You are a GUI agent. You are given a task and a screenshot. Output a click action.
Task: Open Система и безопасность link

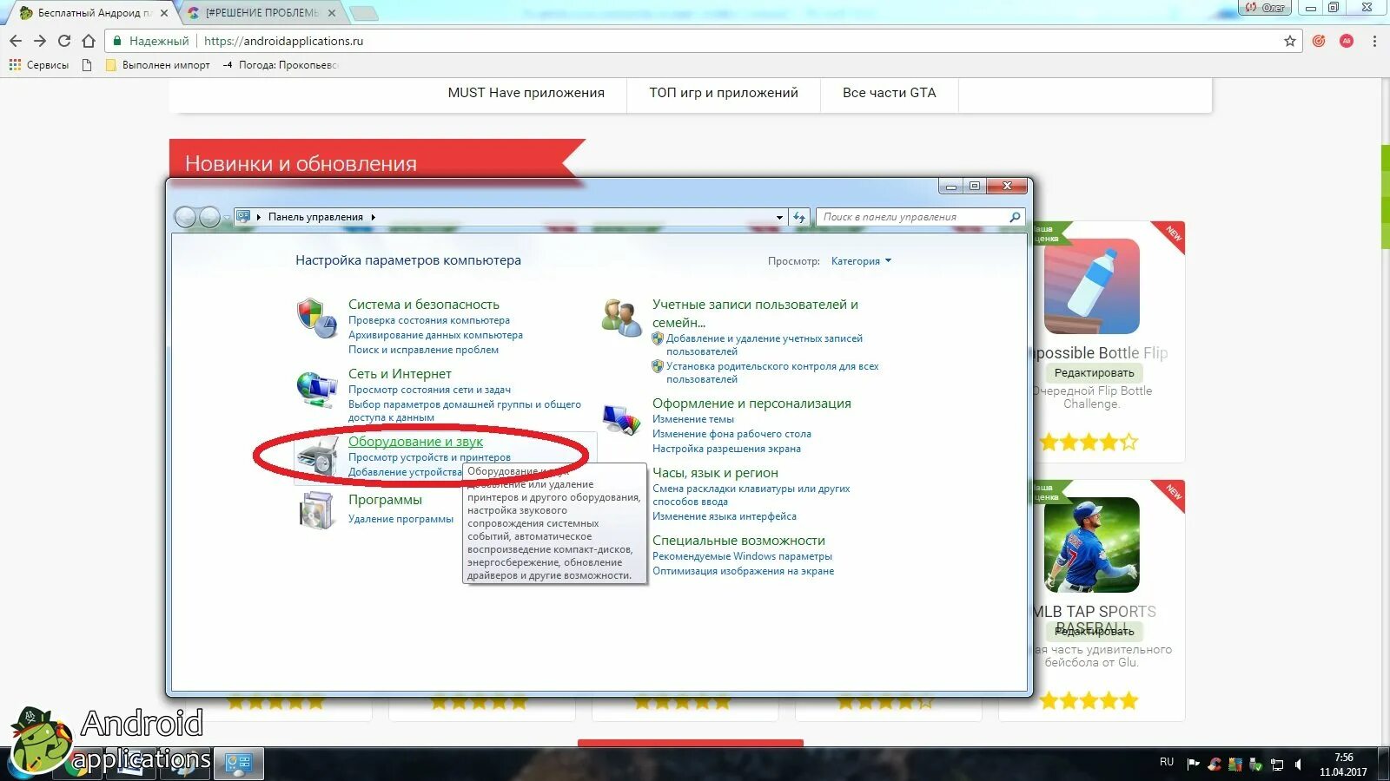tap(424, 305)
